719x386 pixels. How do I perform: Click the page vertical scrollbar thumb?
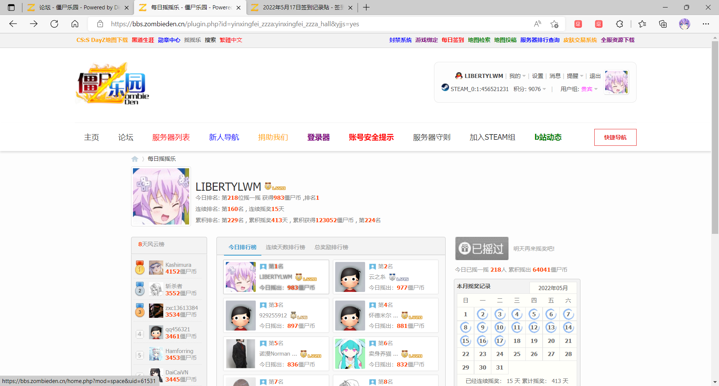(x=715, y=137)
